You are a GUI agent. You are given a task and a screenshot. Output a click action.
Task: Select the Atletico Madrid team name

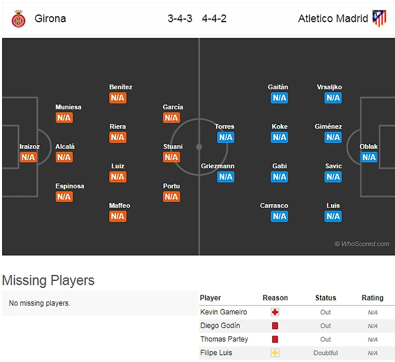(333, 18)
